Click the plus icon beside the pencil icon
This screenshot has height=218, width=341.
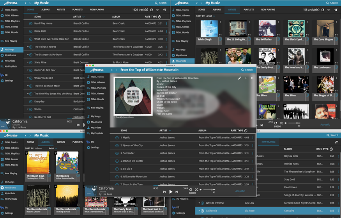(x=246, y=78)
